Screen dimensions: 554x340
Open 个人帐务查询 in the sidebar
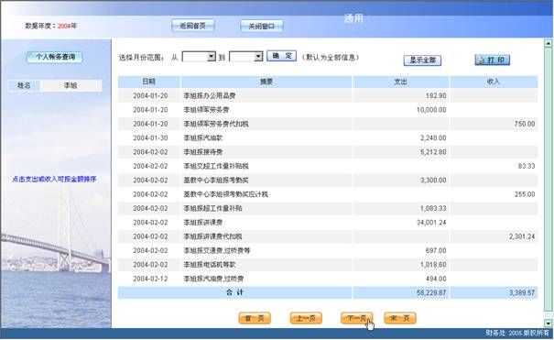55,57
